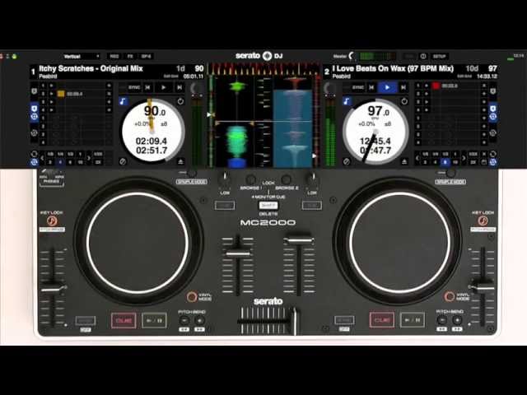527x395 pixels.
Task: Open the SETUP screen
Action: point(439,56)
